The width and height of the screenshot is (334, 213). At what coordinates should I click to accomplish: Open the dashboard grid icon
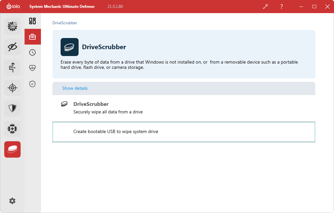tap(32, 21)
